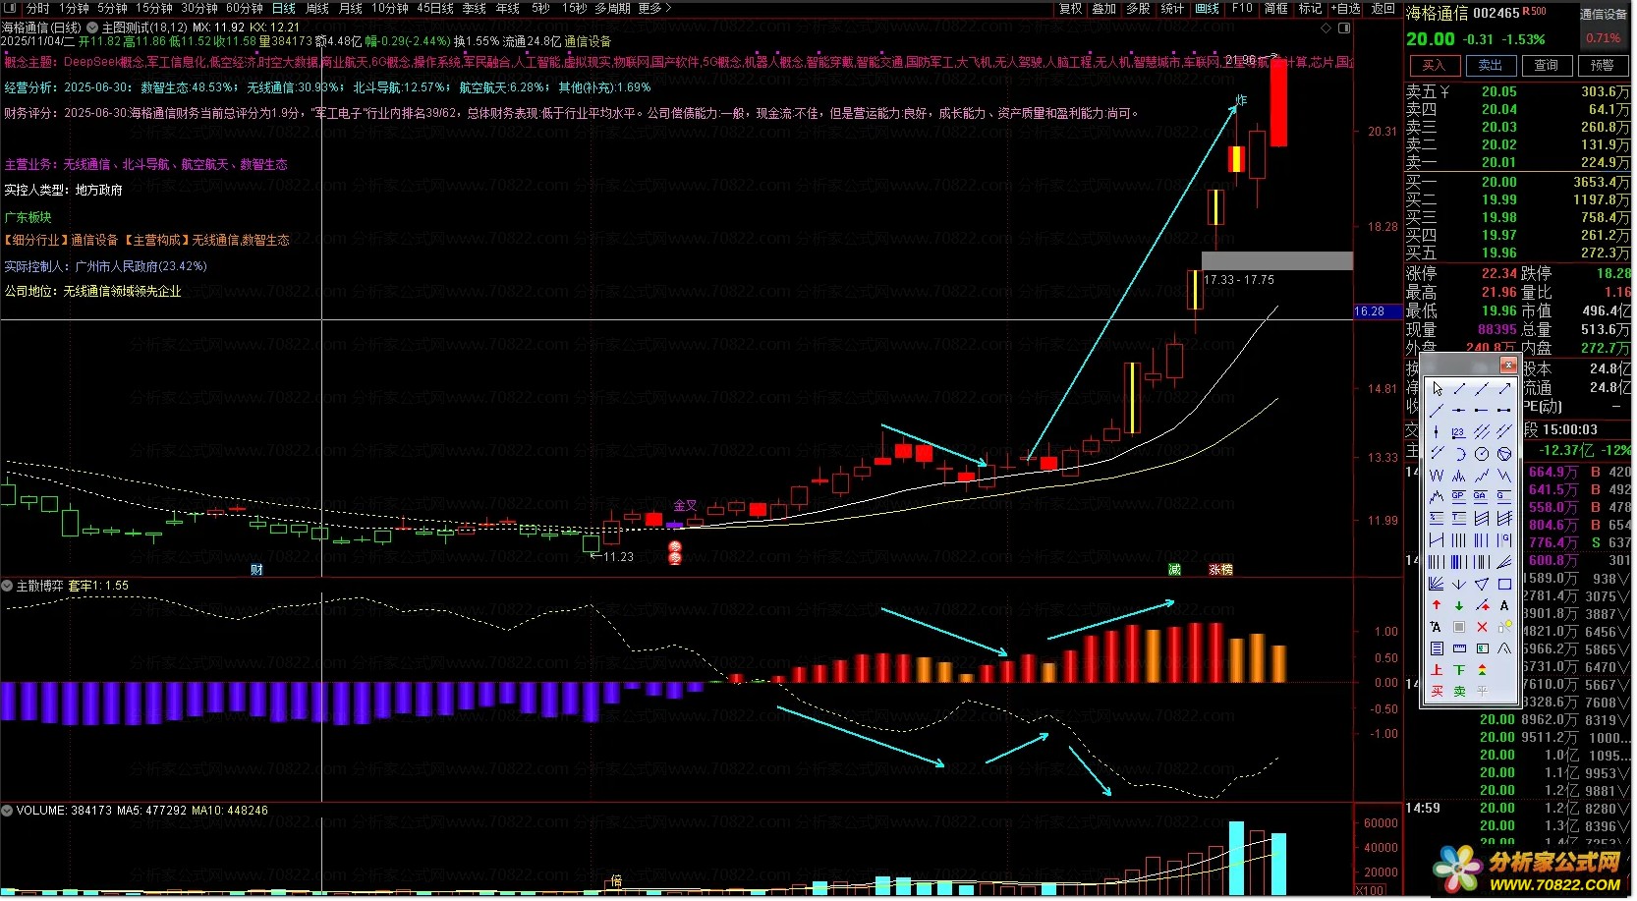Select the green 下 marker

1459,670
